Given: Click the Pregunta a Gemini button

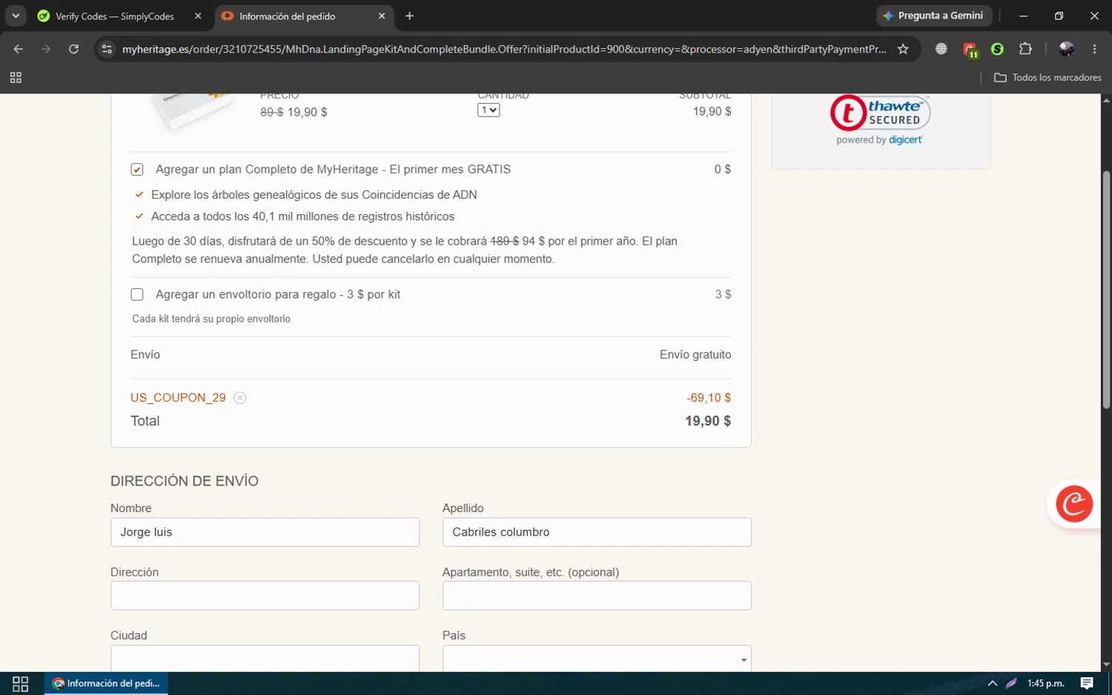Looking at the screenshot, I should [x=933, y=16].
